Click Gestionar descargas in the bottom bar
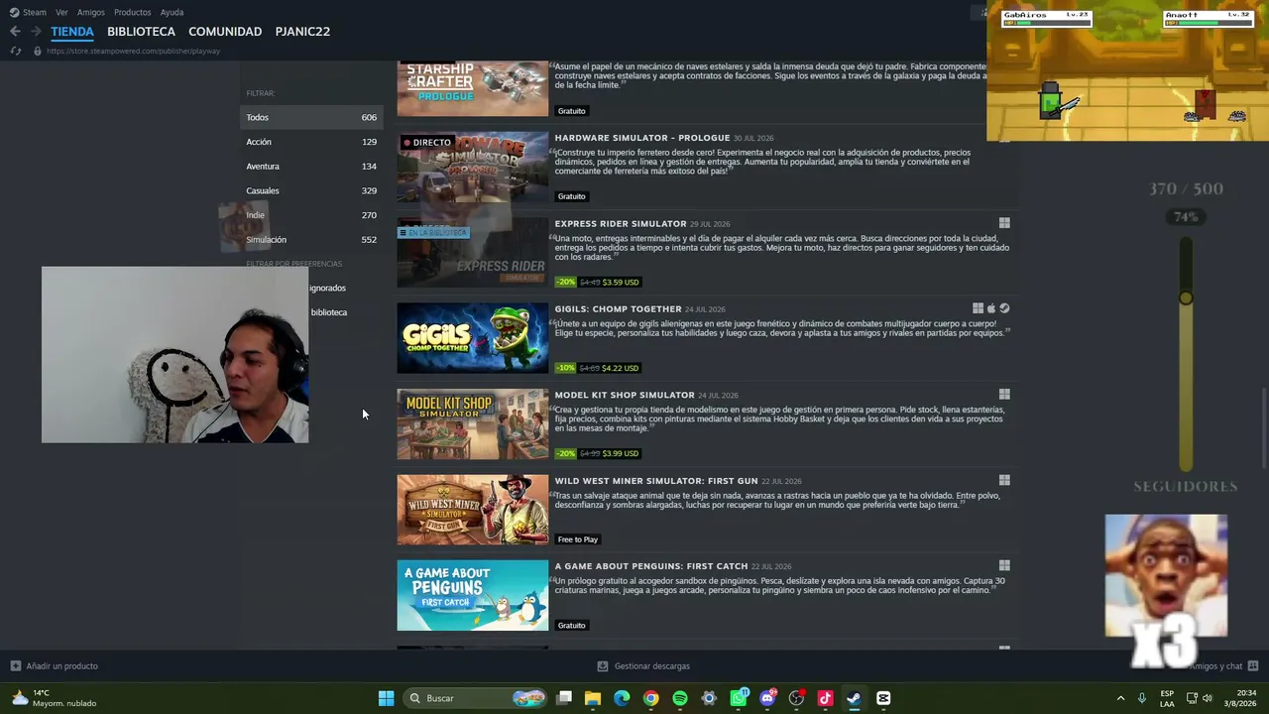Viewport: 1269px width, 714px height. pos(651,666)
